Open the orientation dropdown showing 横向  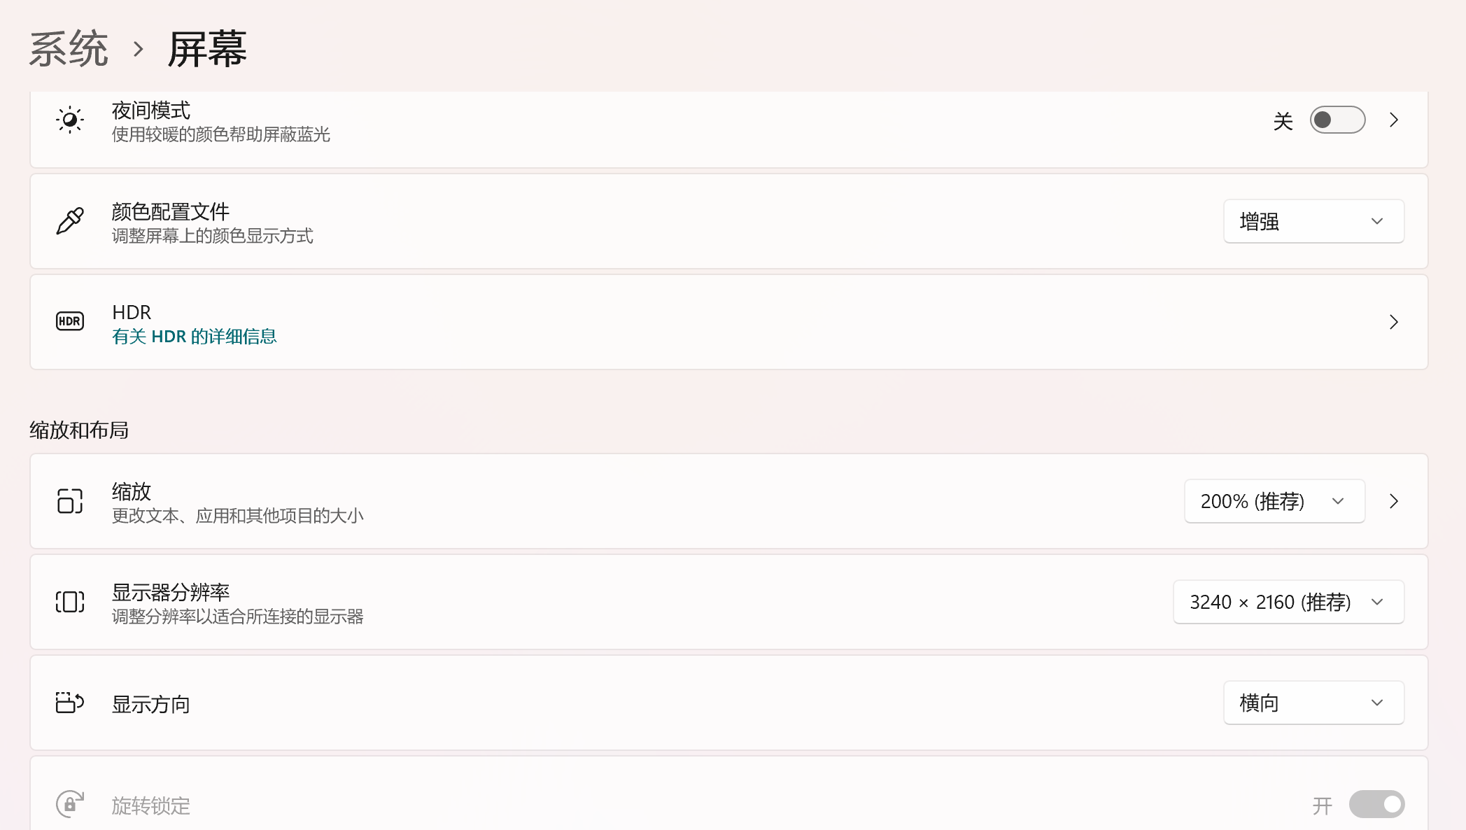[x=1313, y=703]
